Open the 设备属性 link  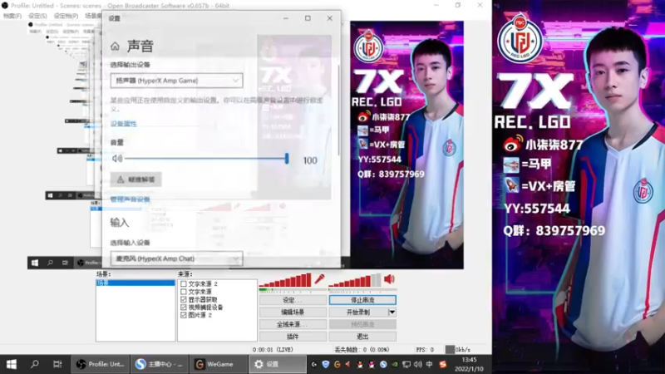[x=123, y=124]
